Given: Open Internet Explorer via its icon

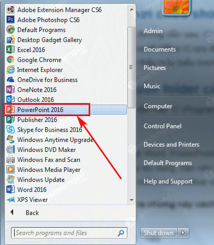Looking at the screenshot, I should tap(10, 69).
